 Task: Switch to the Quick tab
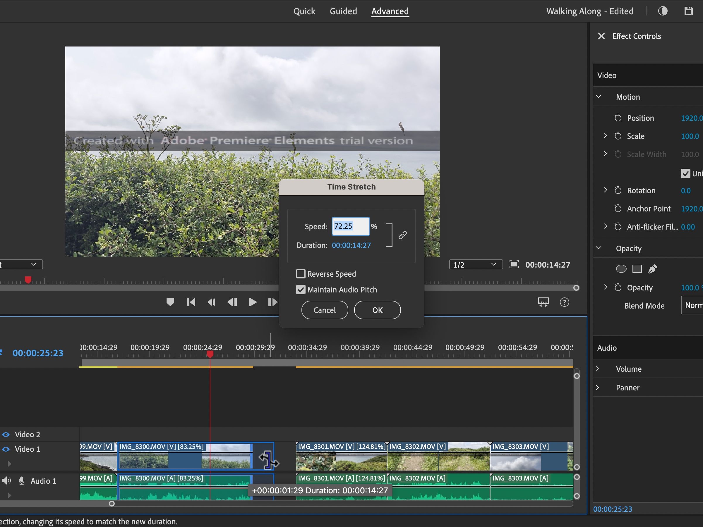(x=304, y=11)
